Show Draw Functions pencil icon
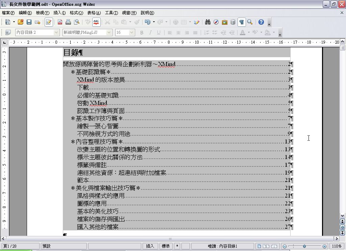The image size is (346, 251). point(197,22)
